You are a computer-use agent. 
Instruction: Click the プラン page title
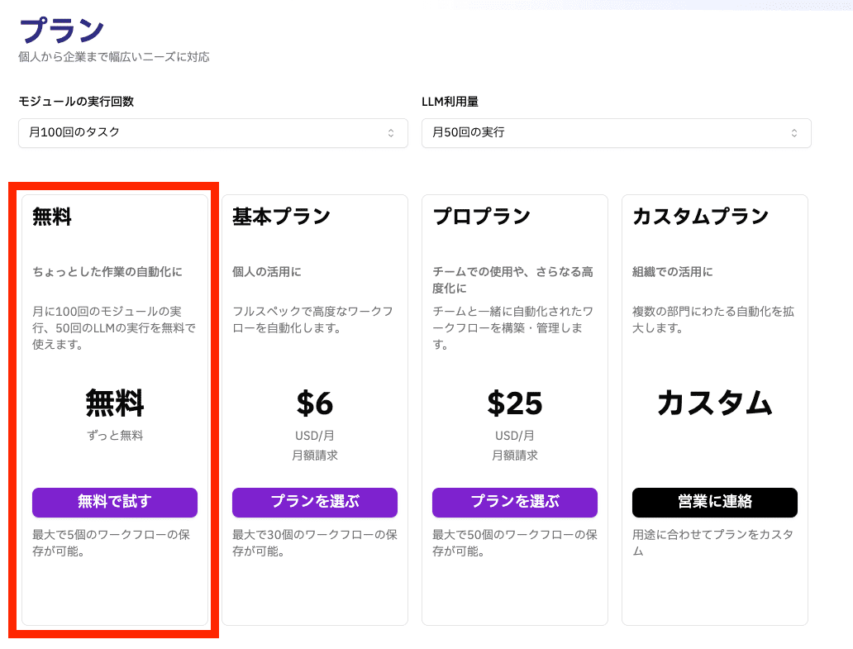point(61,31)
